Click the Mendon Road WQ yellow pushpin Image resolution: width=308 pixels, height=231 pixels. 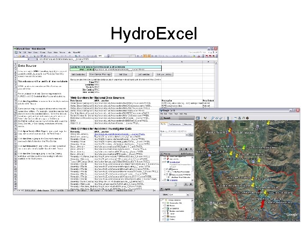pos(230,130)
